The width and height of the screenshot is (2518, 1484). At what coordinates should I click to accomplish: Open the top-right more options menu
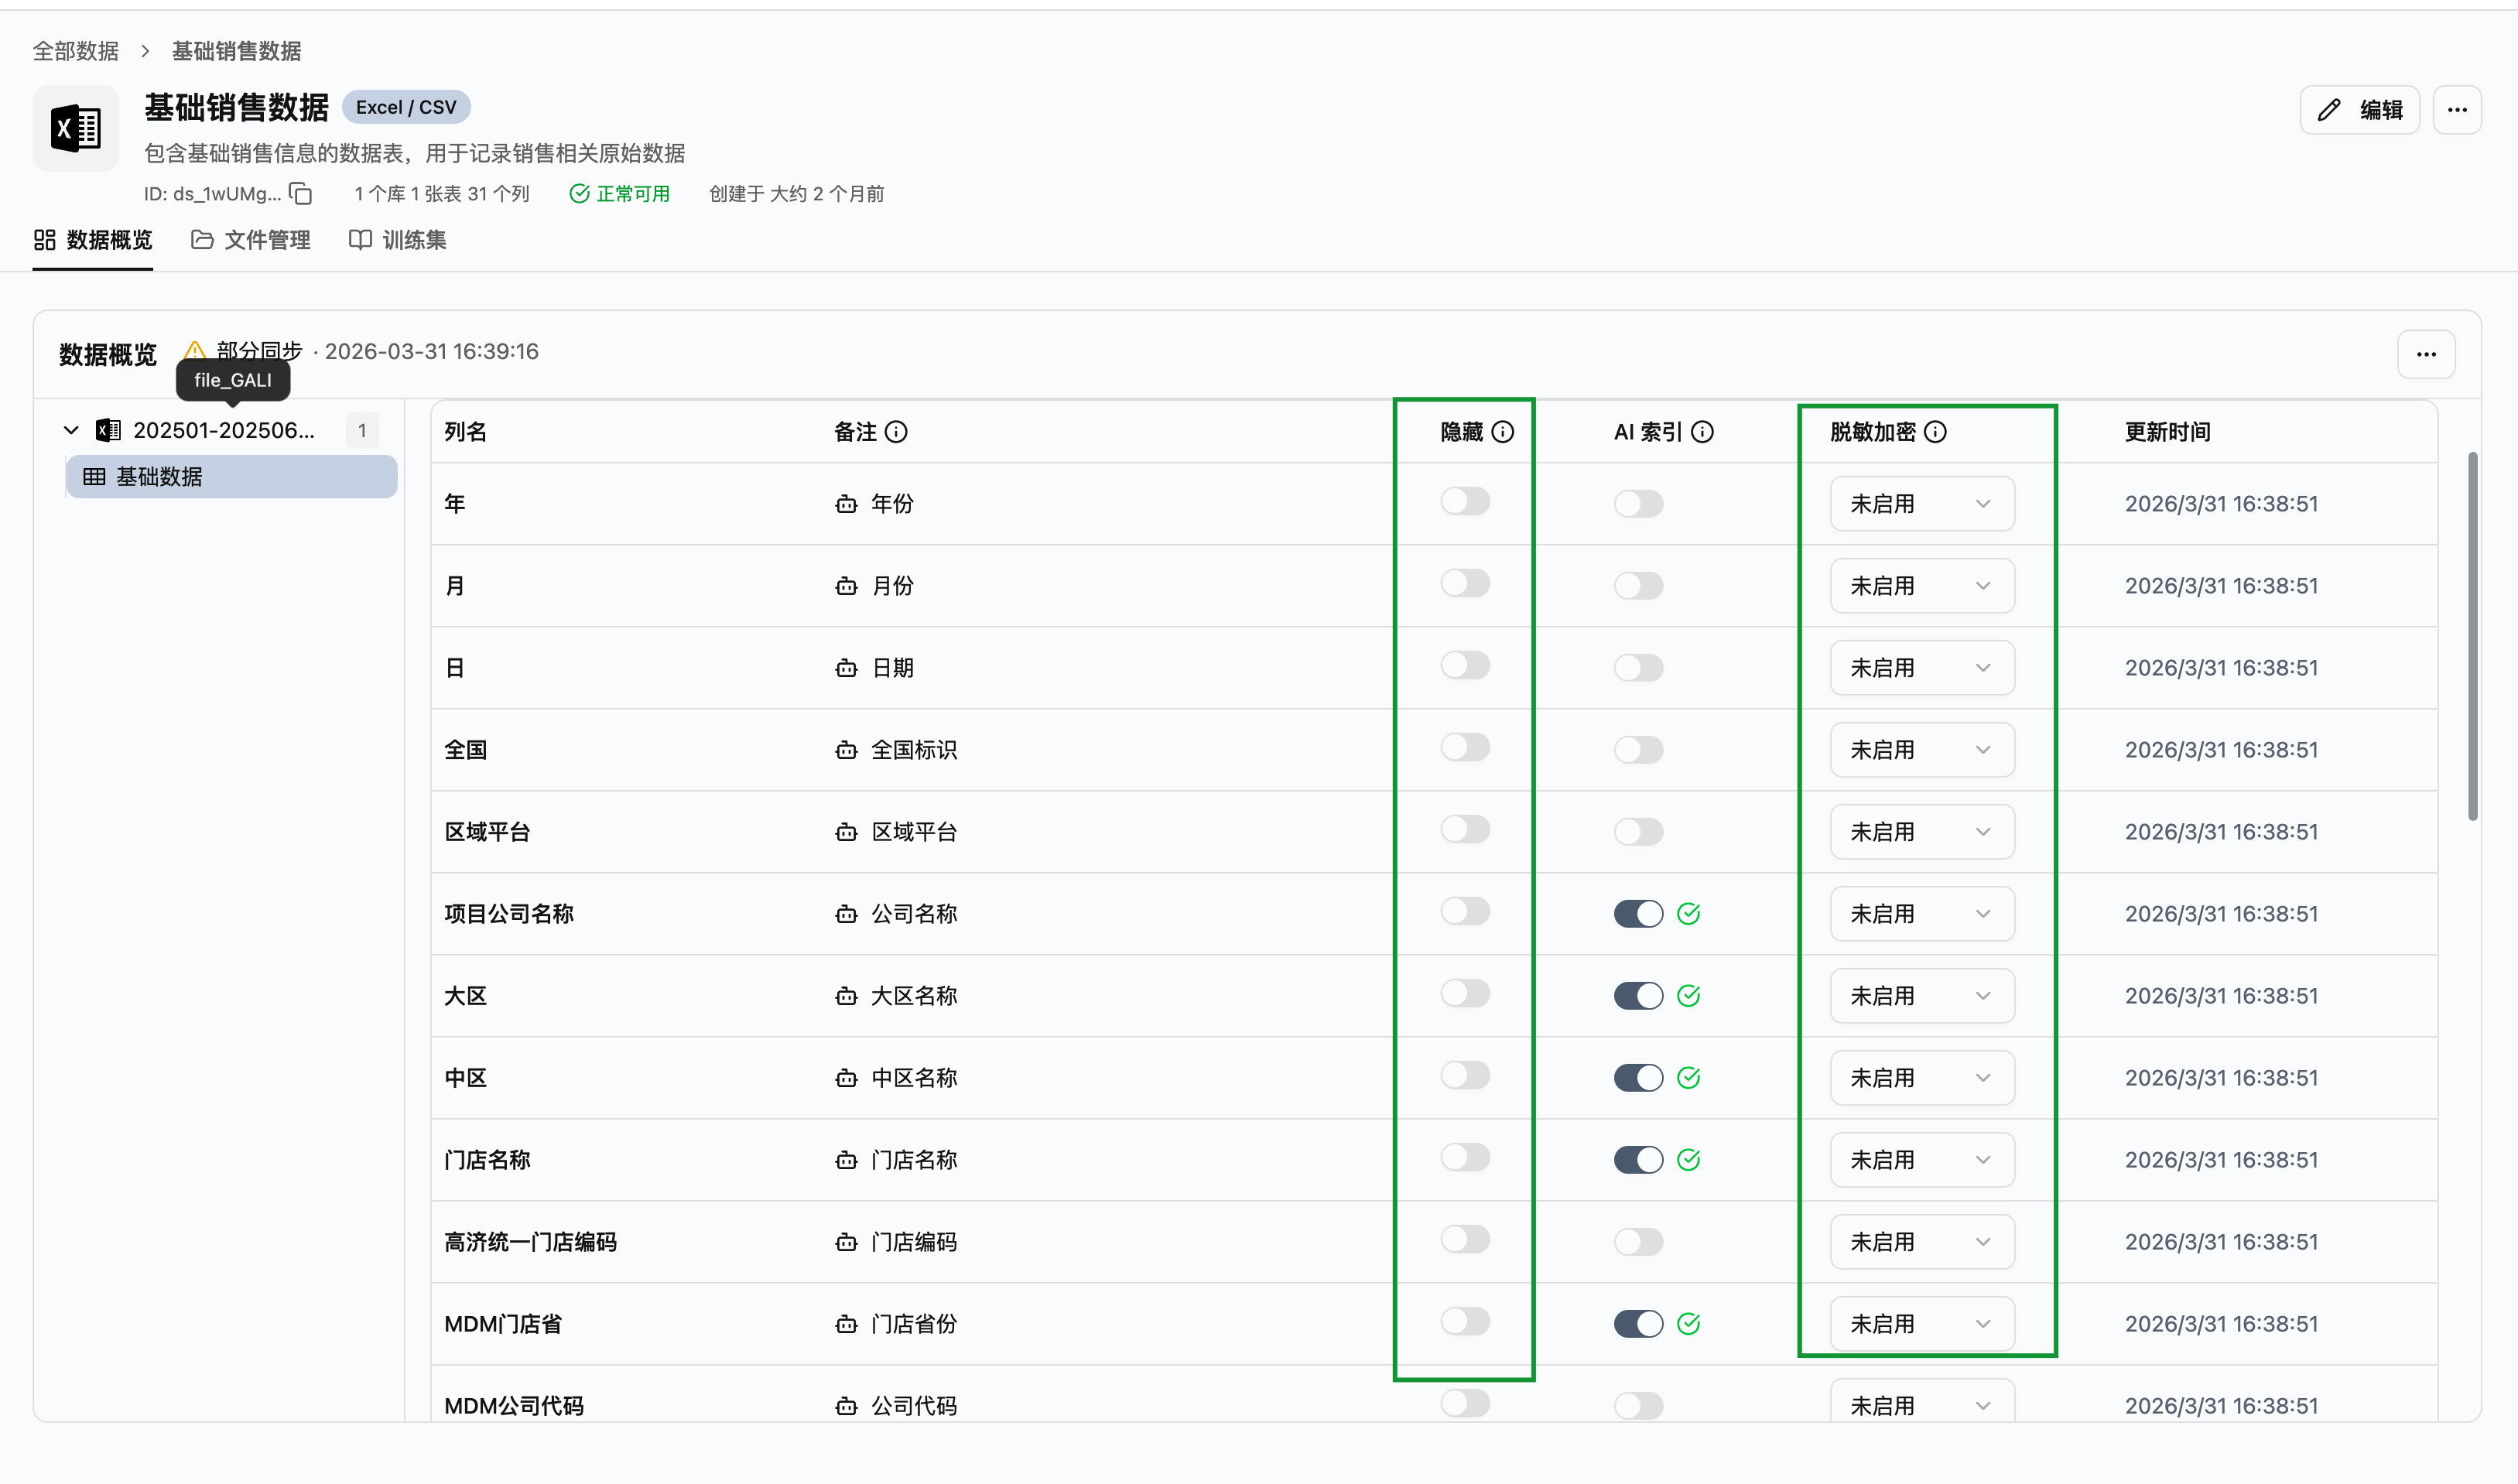(x=2457, y=110)
